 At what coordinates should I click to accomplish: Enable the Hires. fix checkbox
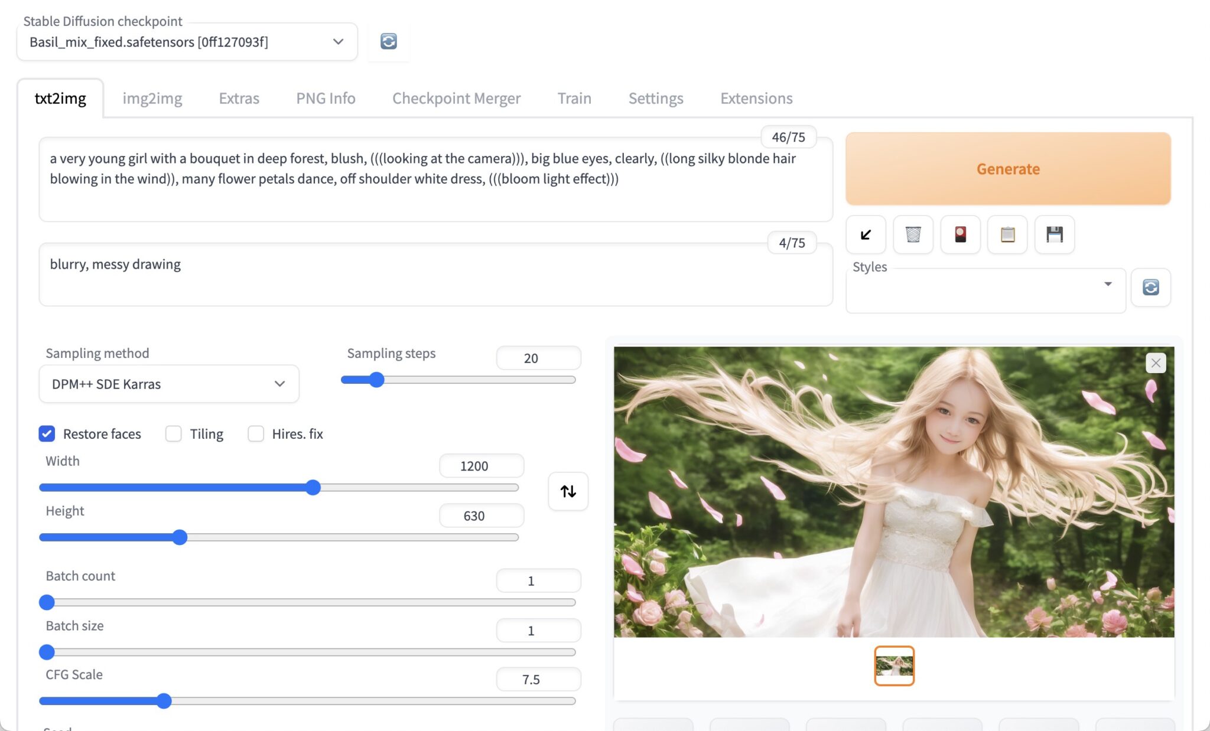coord(256,434)
